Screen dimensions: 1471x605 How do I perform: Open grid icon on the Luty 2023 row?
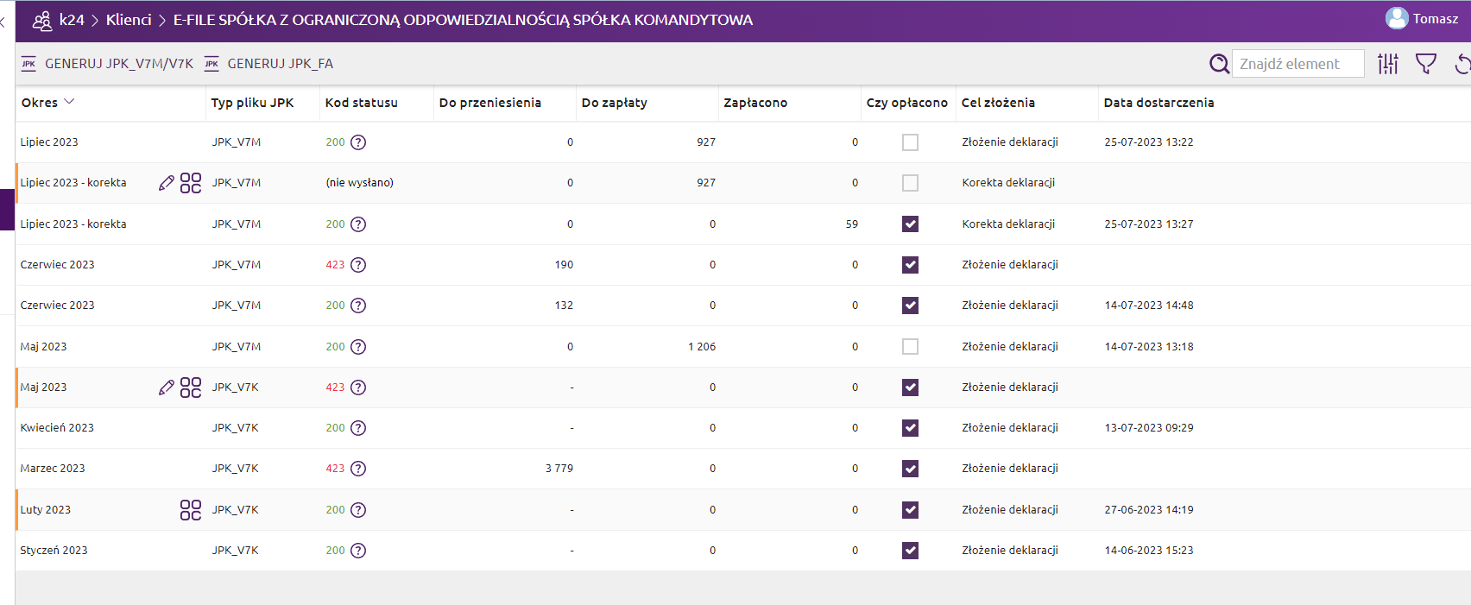tap(191, 510)
